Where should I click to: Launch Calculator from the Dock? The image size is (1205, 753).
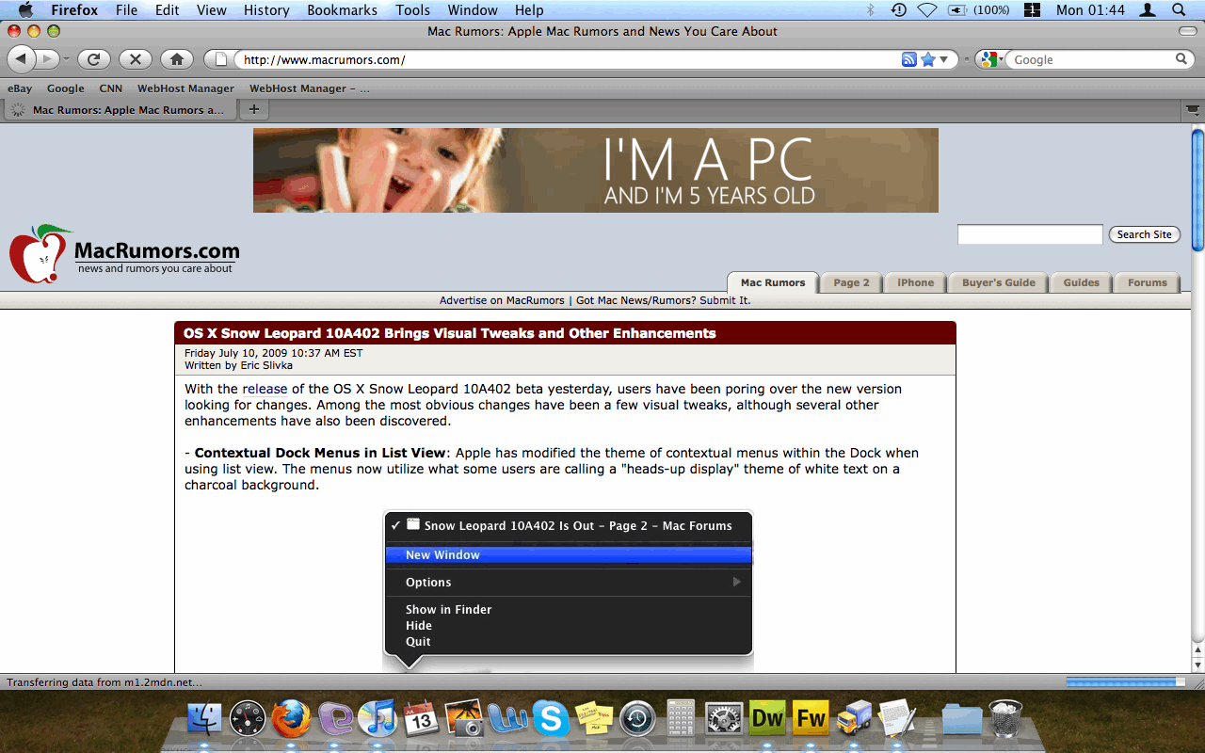pyautogui.click(x=681, y=719)
